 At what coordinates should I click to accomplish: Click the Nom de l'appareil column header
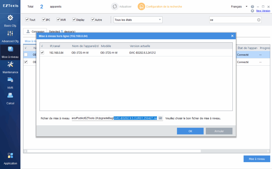[85, 46]
